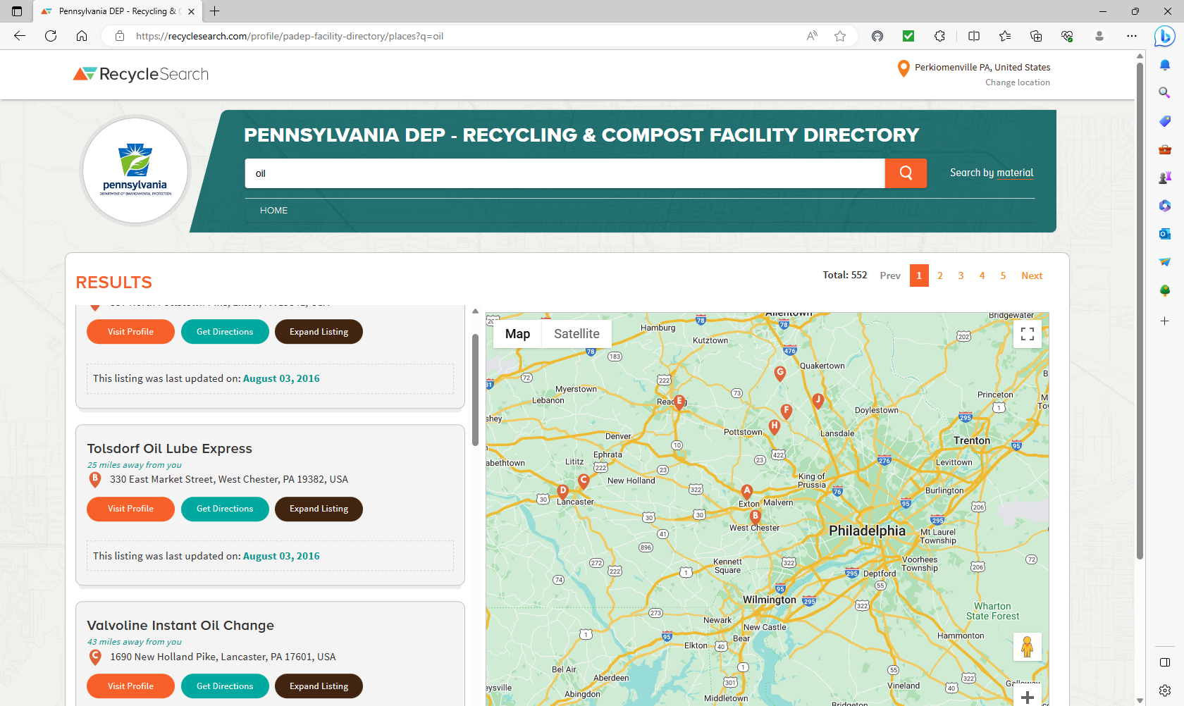Open browser collections icon
1184x706 pixels.
tap(1036, 36)
